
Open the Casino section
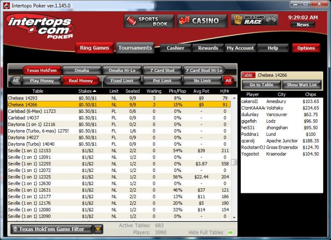[202, 21]
